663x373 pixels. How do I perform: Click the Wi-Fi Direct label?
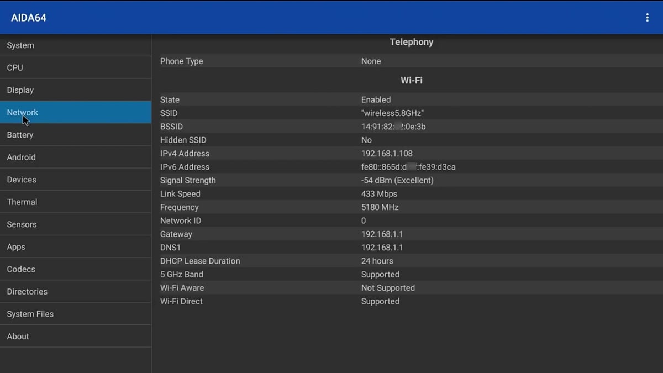(x=181, y=301)
